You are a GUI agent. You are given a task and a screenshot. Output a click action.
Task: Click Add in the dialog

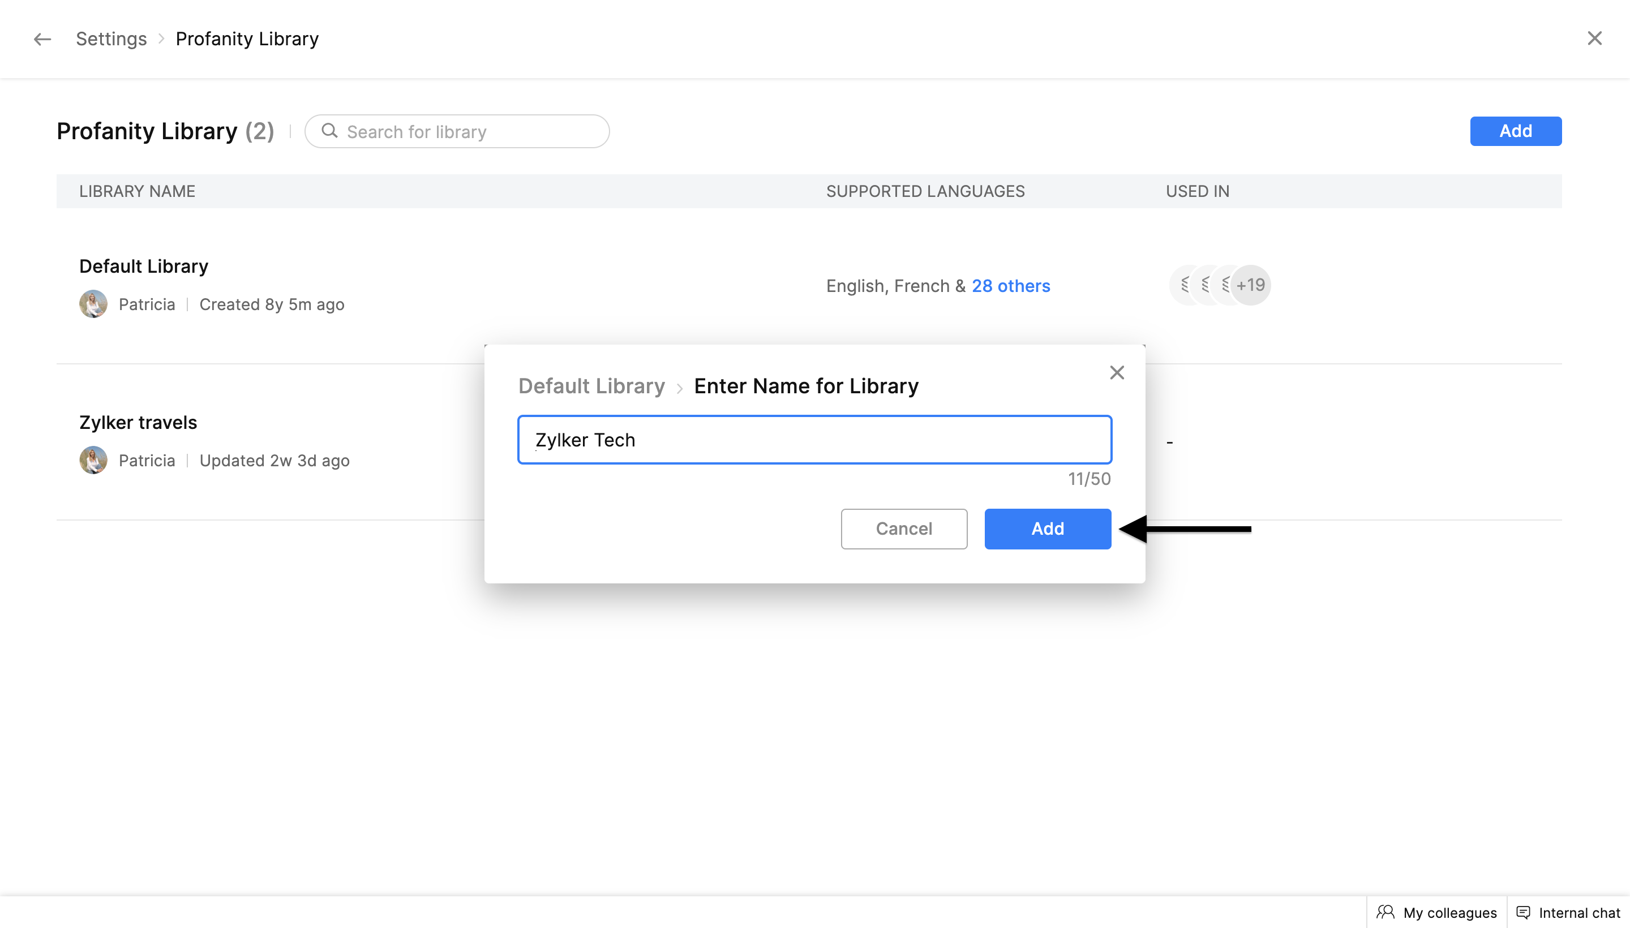[x=1046, y=529]
